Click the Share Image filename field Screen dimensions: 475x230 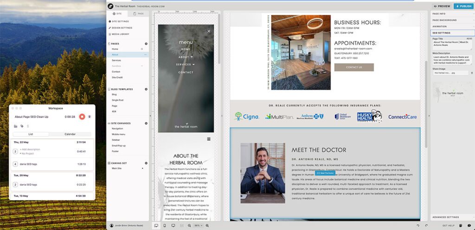(450, 73)
